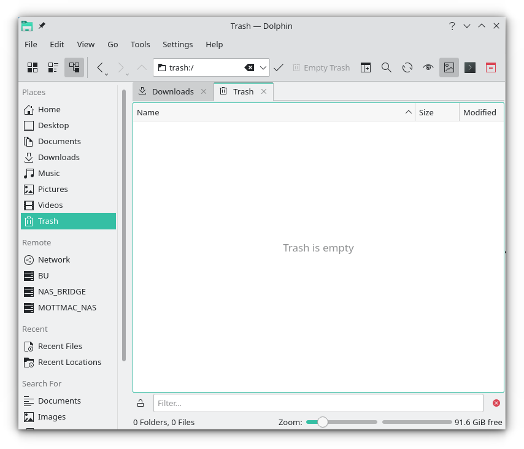This screenshot has width=524, height=449.
Task: Go up to parent folder
Action: point(142,67)
